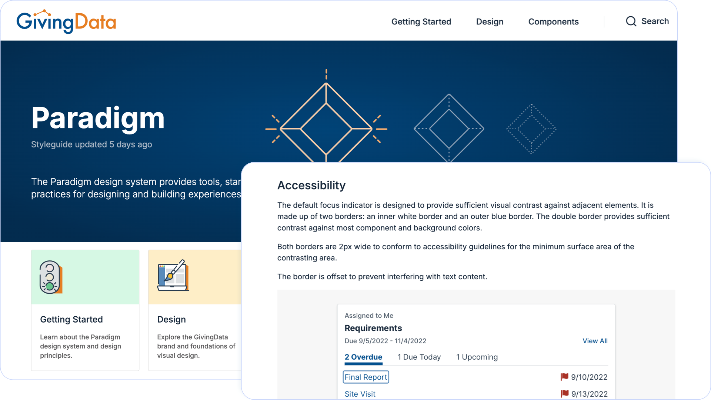Open the Getting Started card title
Viewport: 711px width, 400px height.
[x=71, y=319]
